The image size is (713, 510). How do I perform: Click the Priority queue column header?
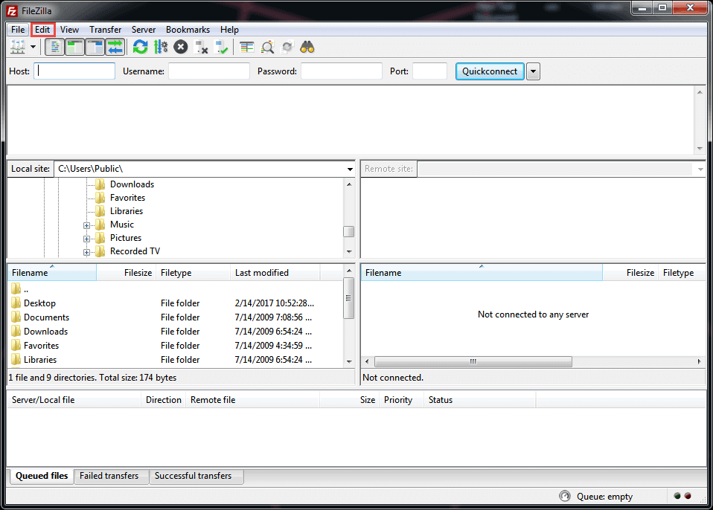click(401, 400)
